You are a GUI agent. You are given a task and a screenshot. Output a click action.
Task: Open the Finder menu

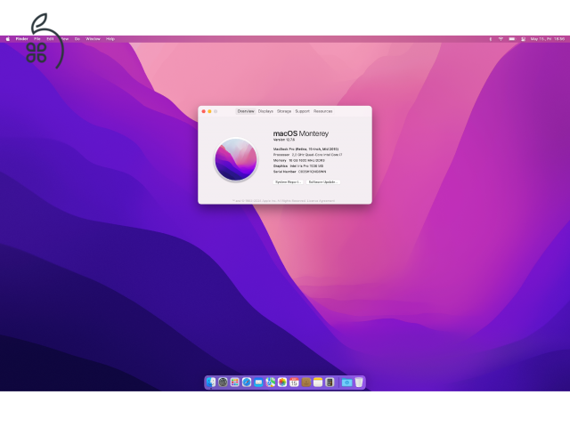(x=21, y=39)
